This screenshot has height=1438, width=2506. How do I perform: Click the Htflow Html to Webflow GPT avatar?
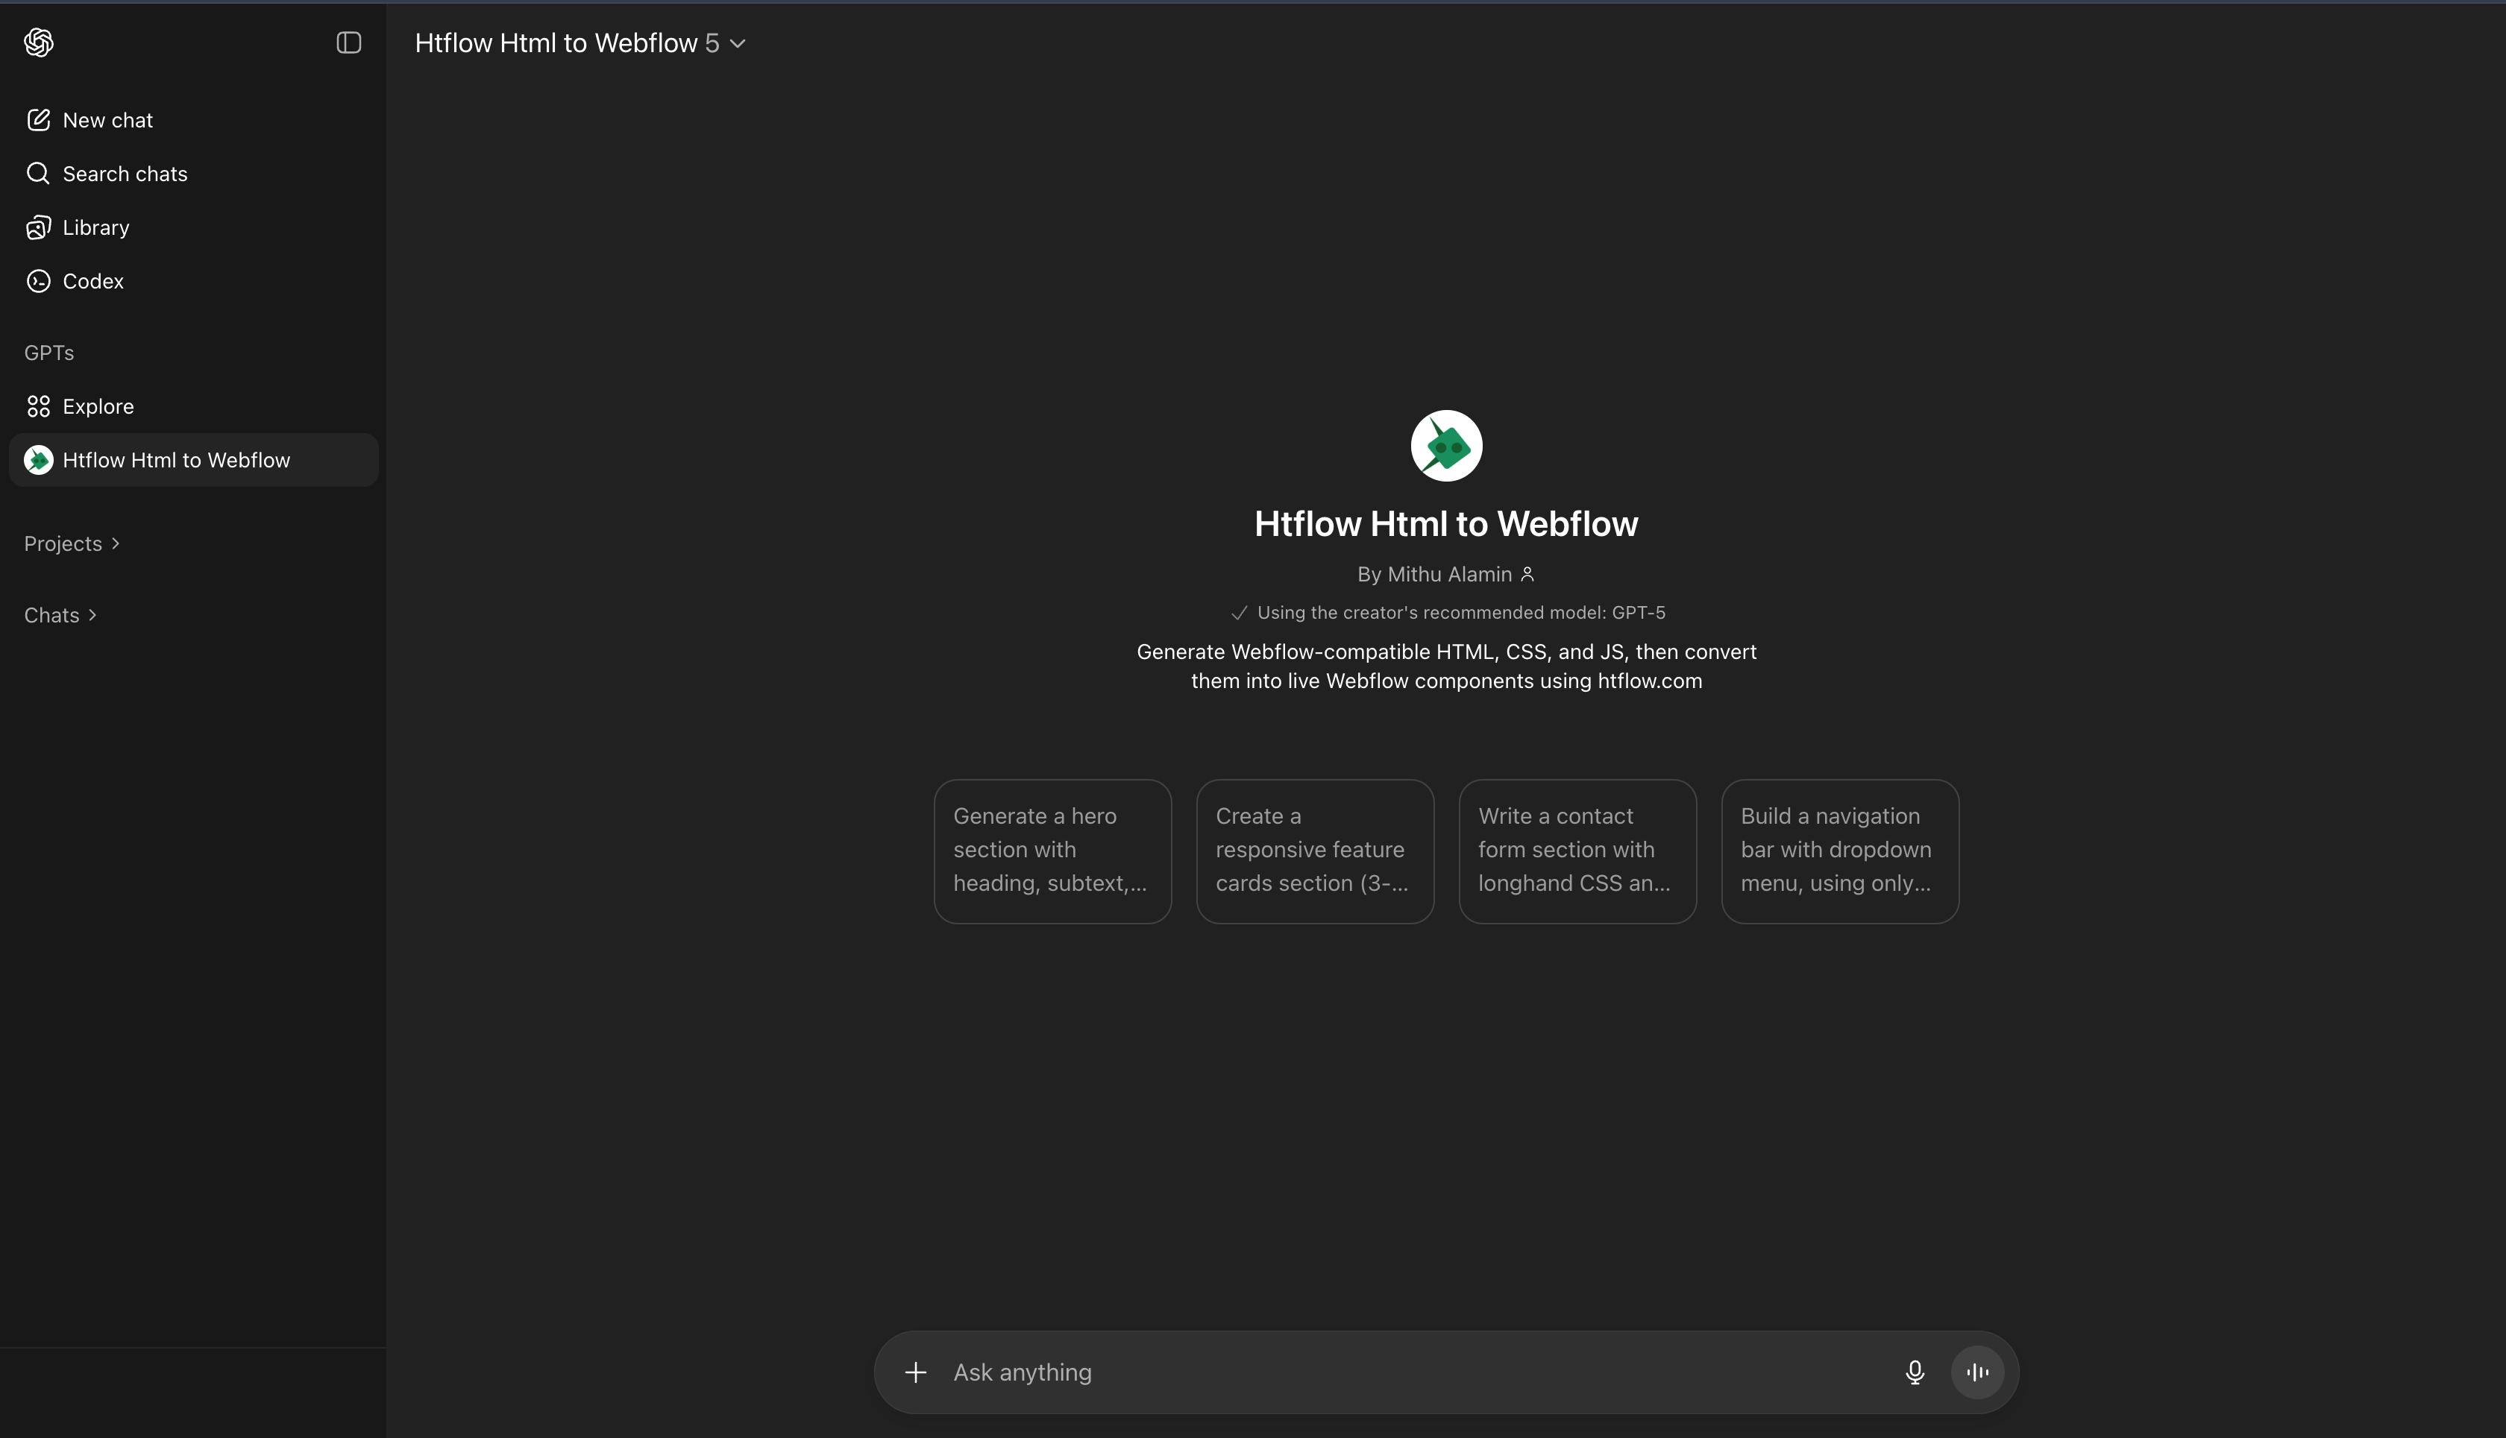(x=1445, y=446)
